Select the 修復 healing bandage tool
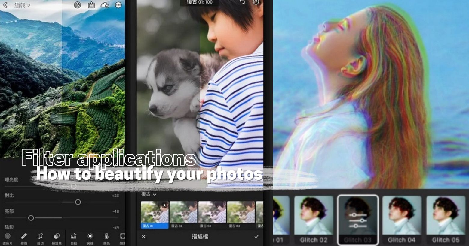 [x=24, y=239]
